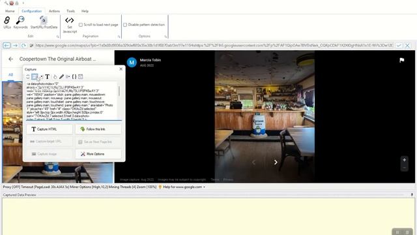417x235 pixels.
Task: Expand the Edit group dialog launcher
Action: pos(58,37)
